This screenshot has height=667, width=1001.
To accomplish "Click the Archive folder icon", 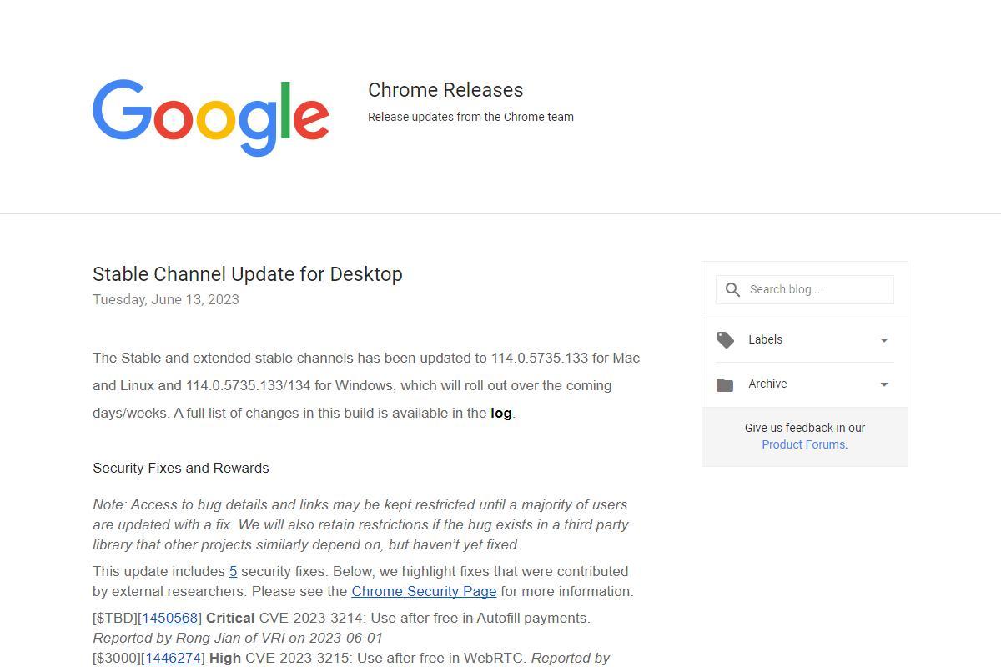I will tap(725, 384).
